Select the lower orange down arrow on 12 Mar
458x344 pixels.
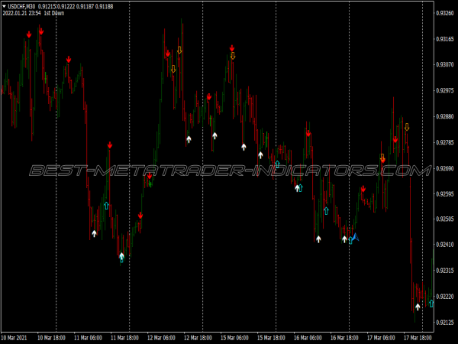click(173, 69)
